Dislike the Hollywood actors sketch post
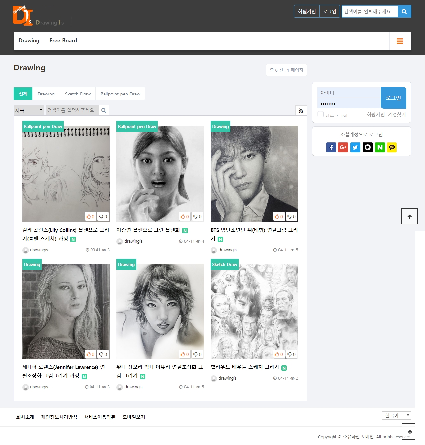Screen dimensions: 425x445 coord(291,354)
